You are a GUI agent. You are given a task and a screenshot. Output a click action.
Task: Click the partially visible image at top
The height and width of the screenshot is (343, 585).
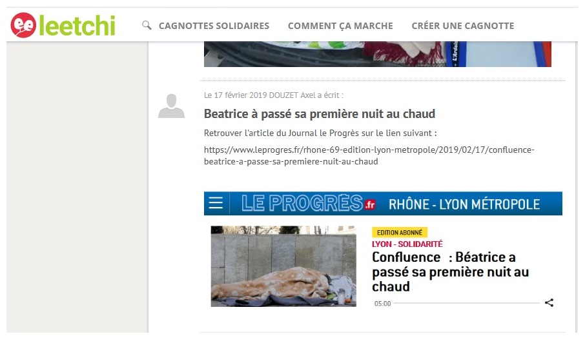click(377, 54)
